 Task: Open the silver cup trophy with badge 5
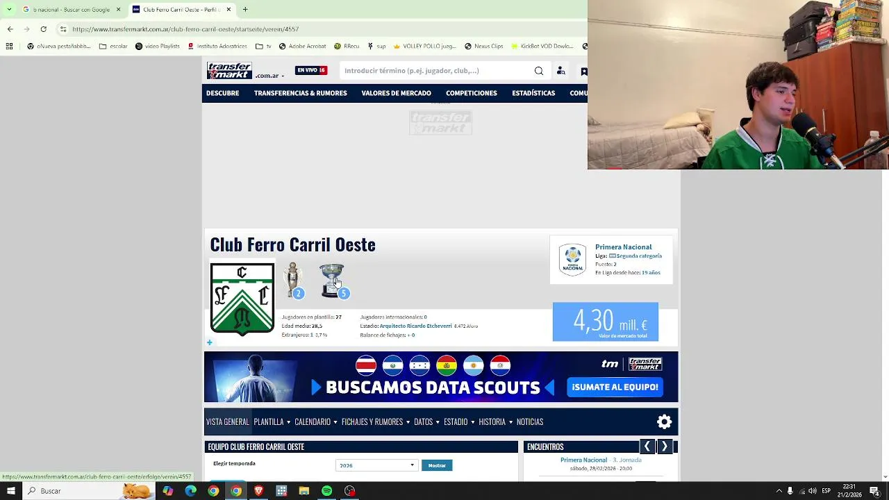click(333, 281)
